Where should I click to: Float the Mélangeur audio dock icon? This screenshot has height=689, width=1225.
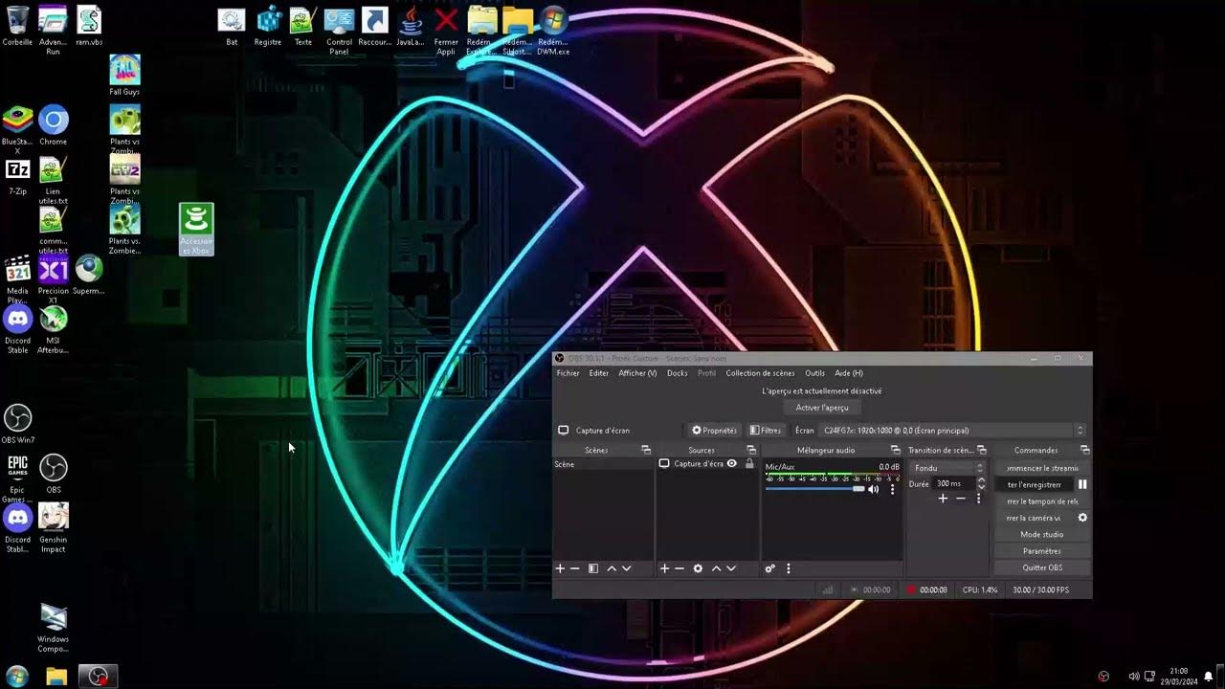[x=896, y=450]
